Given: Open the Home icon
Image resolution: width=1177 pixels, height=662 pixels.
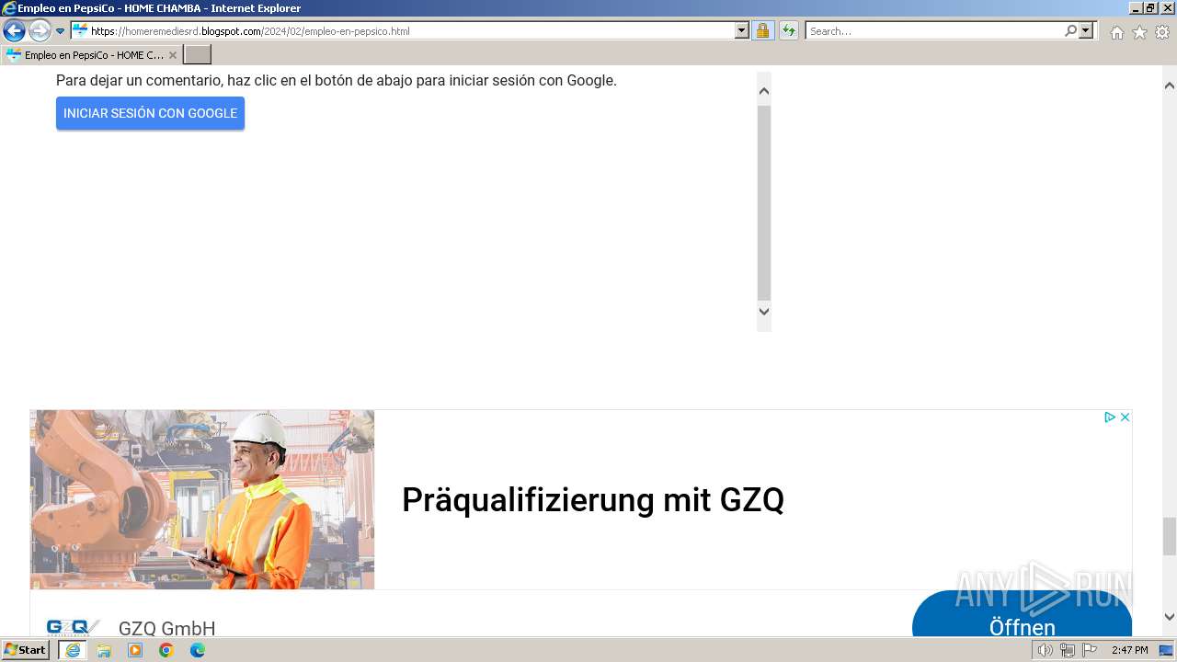Looking at the screenshot, I should 1116,32.
